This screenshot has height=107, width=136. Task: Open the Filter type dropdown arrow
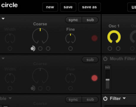click(x=124, y=98)
